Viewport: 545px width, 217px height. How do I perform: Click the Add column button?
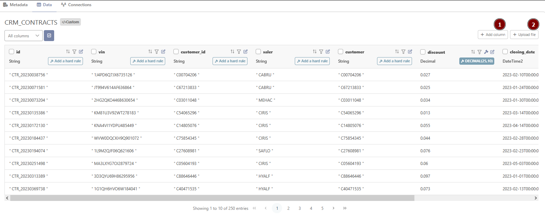point(493,35)
